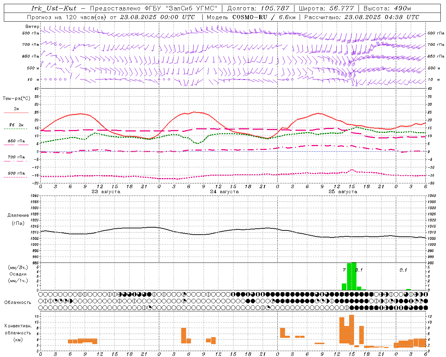Click the dash-dot line sample under '700 гПа' legend

(x=16, y=161)
